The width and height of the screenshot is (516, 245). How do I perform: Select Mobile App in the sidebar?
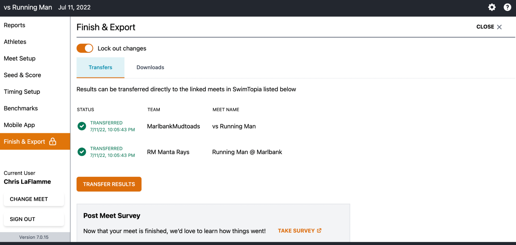click(19, 125)
